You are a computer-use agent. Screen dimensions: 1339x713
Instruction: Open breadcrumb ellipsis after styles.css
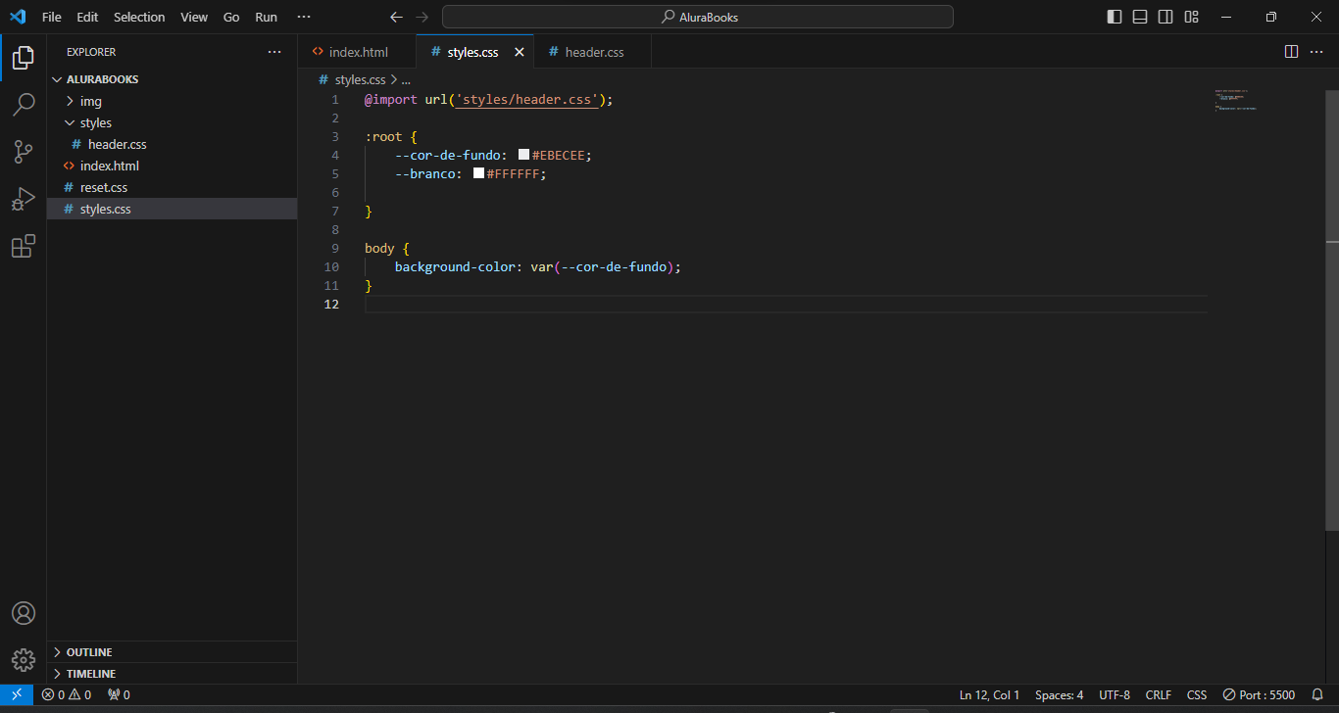[406, 80]
